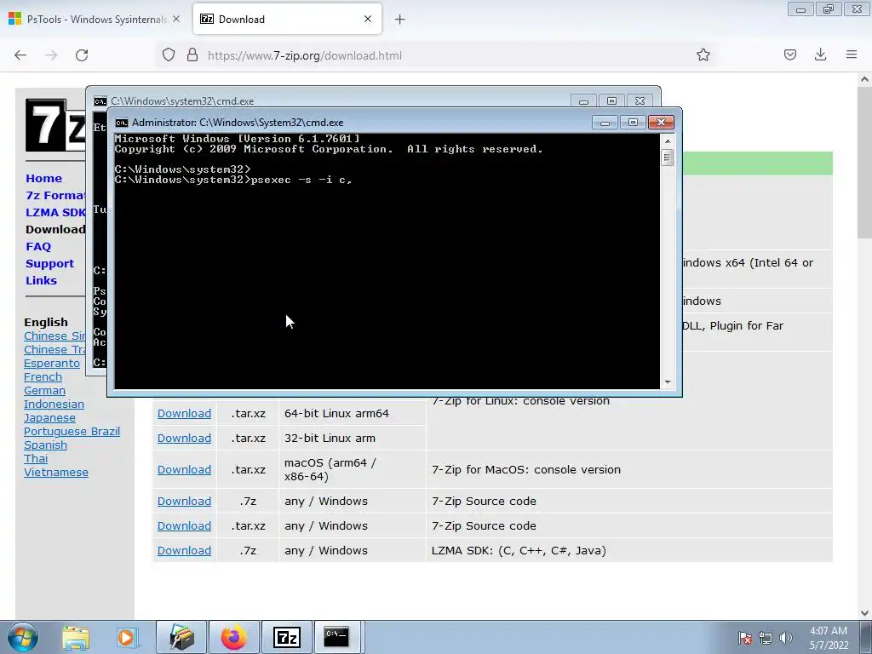Click browser page scroll down arrow
872x654 pixels.
[865, 613]
